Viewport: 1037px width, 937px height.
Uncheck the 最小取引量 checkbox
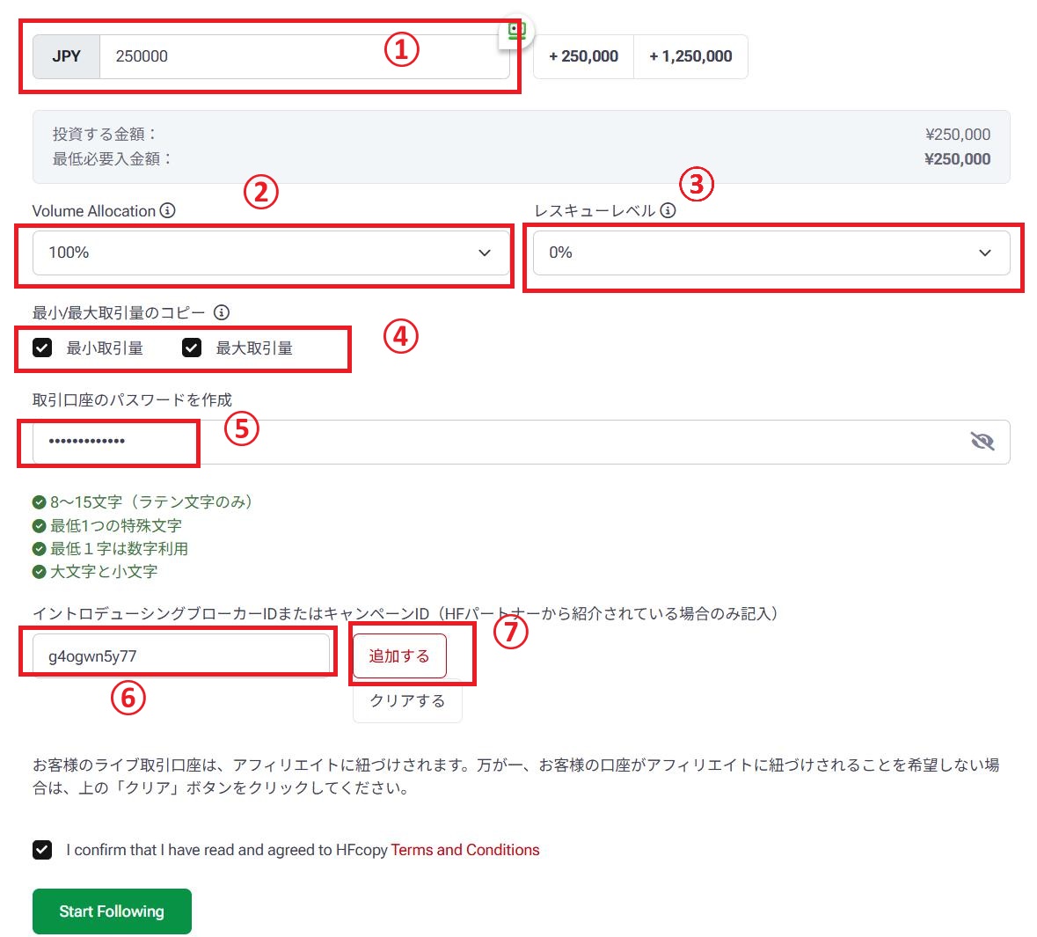click(x=42, y=348)
